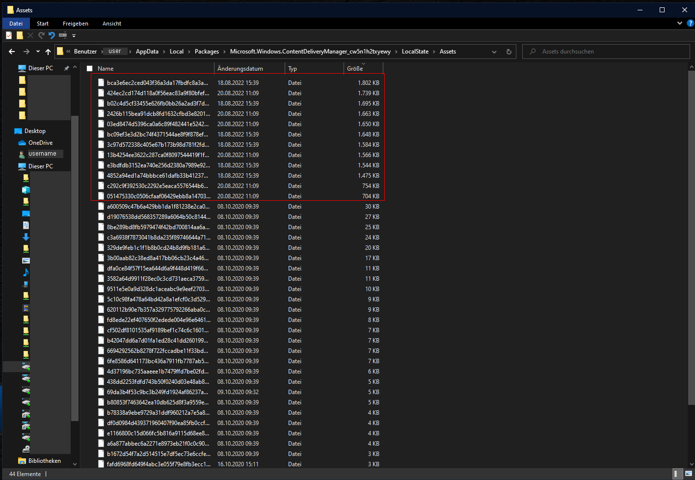Click the New Folder icon in quick access toolbar
This screenshot has width=695, height=480.
(20, 35)
